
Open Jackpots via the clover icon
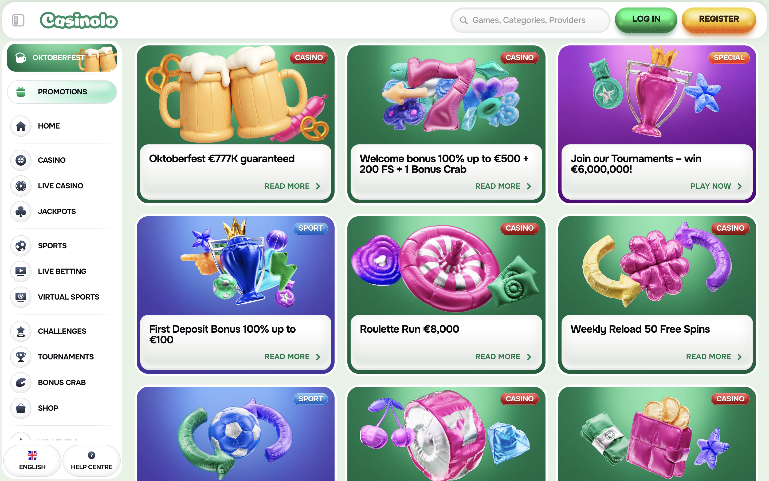click(21, 212)
